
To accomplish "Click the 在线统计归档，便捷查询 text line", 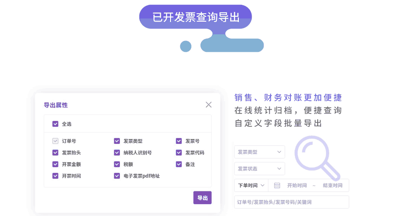I will tap(288, 110).
